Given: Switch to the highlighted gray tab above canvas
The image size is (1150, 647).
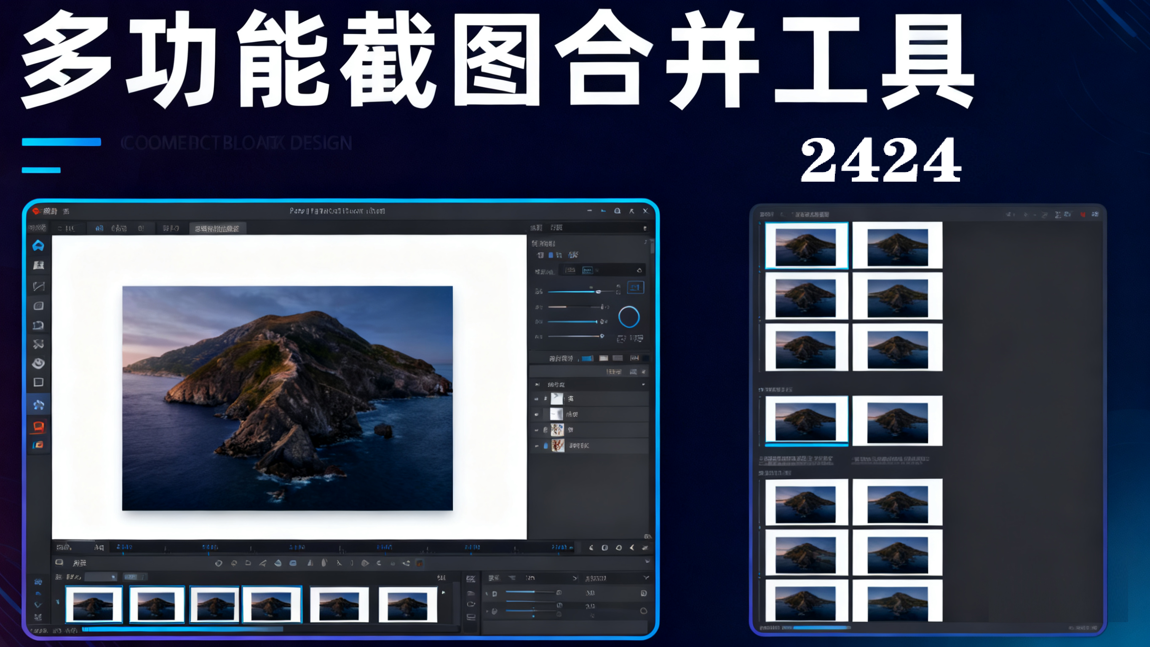Looking at the screenshot, I should click(x=217, y=229).
